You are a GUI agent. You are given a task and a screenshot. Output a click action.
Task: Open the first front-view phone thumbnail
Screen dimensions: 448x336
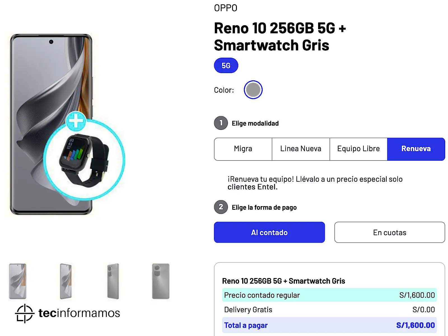click(x=18, y=281)
